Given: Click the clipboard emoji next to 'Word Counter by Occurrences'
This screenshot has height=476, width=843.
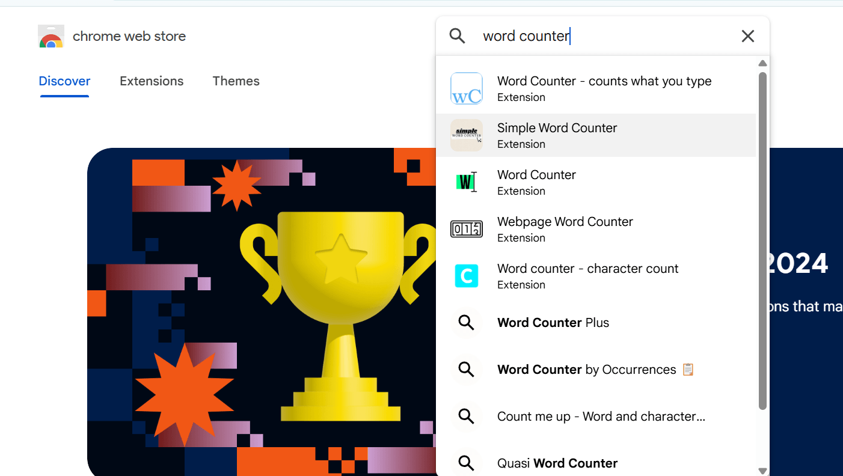Looking at the screenshot, I should [687, 370].
